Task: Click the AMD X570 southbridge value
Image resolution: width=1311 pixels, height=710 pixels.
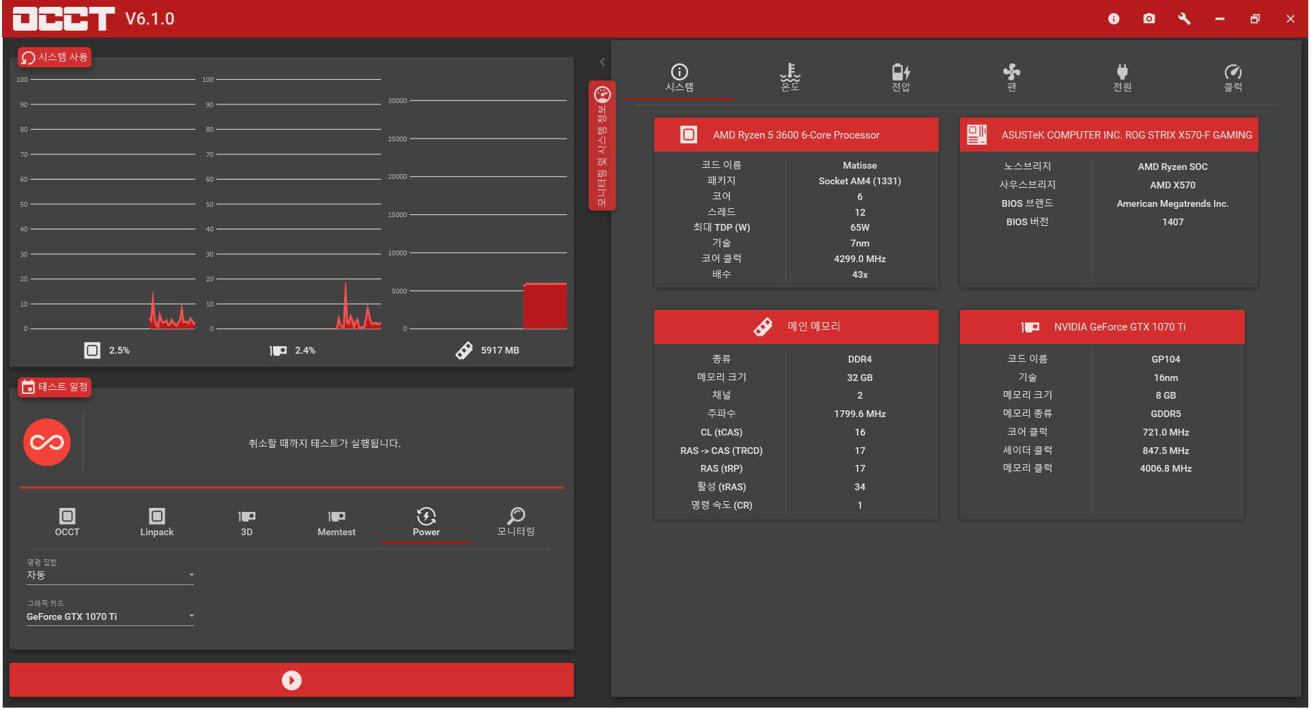Action: (1172, 185)
